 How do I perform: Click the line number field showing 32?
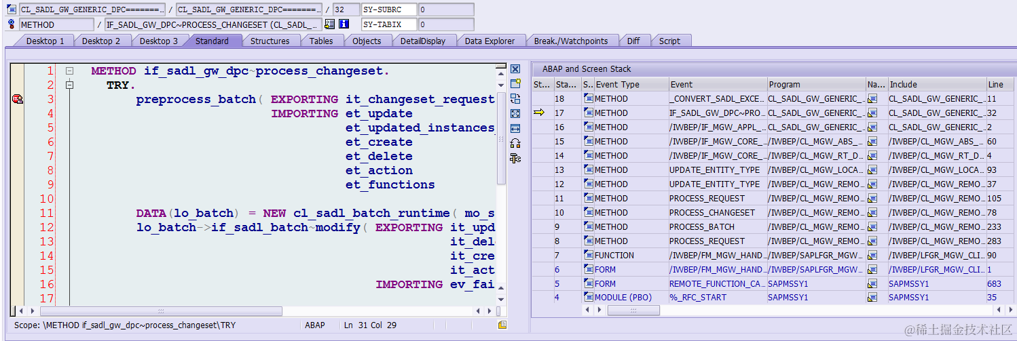pos(346,9)
